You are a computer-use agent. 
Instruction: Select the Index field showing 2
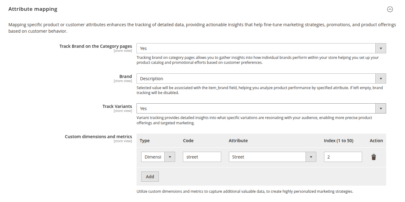point(343,157)
